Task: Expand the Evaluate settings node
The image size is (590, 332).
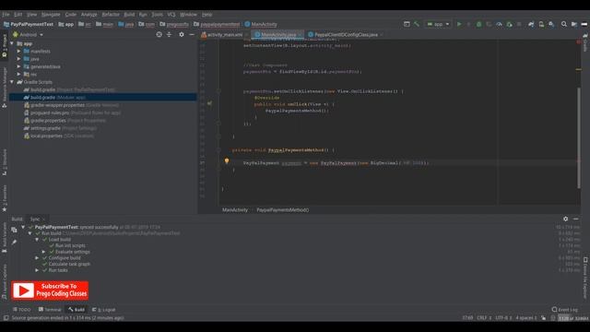Action: tap(44, 252)
